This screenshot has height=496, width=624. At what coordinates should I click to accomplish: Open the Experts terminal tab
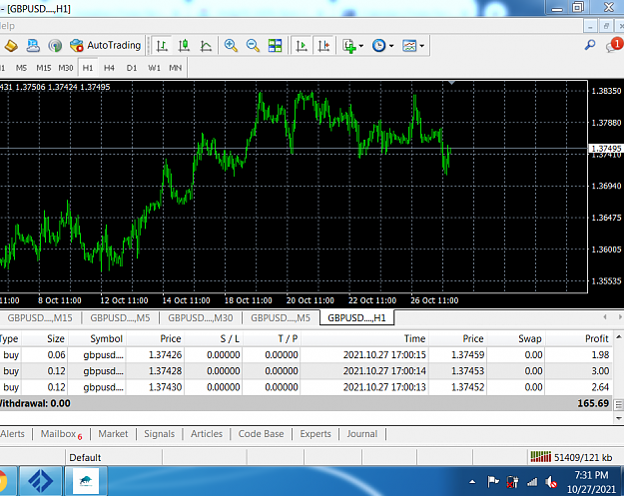pyautogui.click(x=315, y=434)
